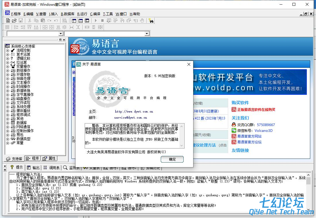Toggle the left work panel layout button
This screenshot has height=218, width=316.
point(74,21)
